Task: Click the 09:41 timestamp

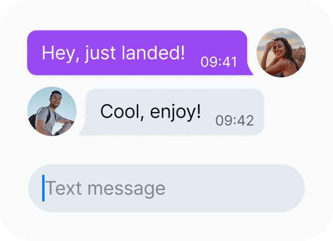Action: [x=219, y=62]
